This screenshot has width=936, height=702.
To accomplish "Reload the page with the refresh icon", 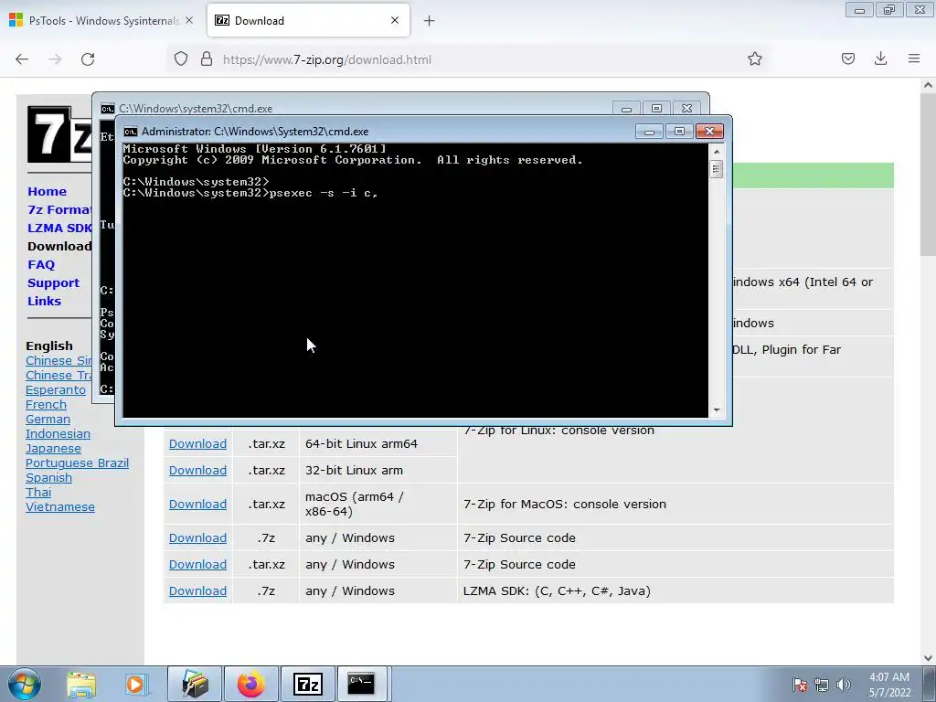I will click(88, 59).
